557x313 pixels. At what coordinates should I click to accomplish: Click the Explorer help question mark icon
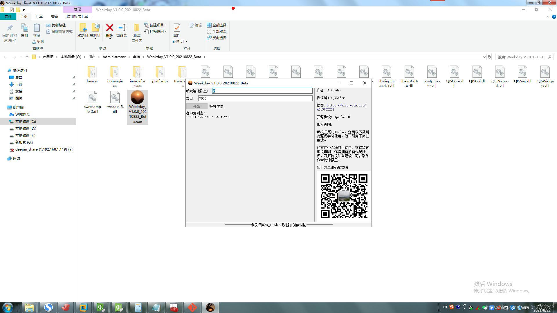click(x=554, y=17)
